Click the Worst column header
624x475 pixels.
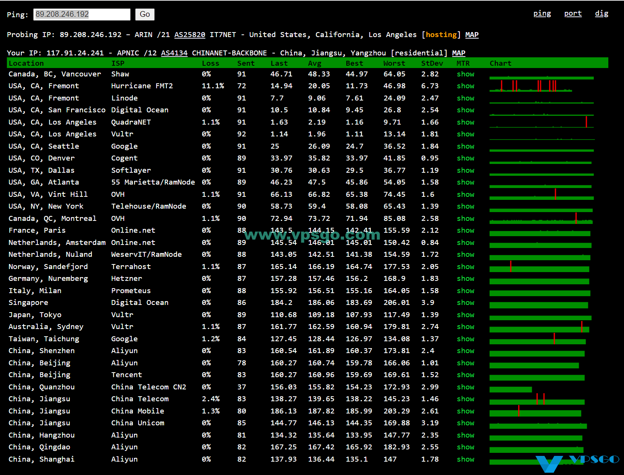coord(394,63)
